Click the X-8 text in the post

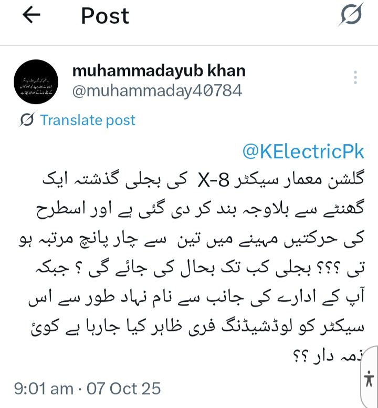[x=214, y=180]
